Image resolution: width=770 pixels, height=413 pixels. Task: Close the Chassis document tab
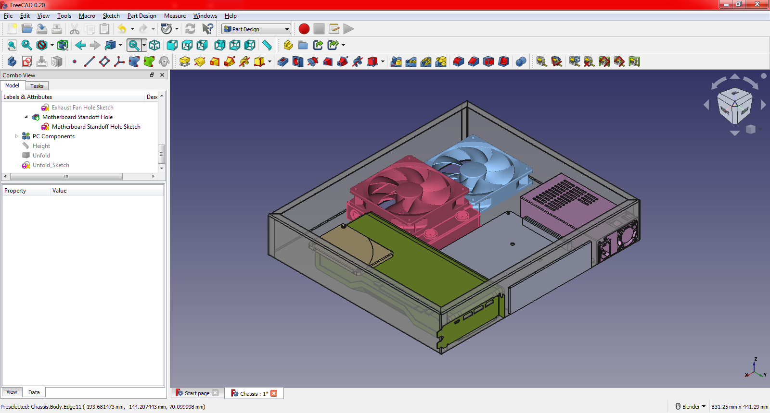tap(274, 393)
